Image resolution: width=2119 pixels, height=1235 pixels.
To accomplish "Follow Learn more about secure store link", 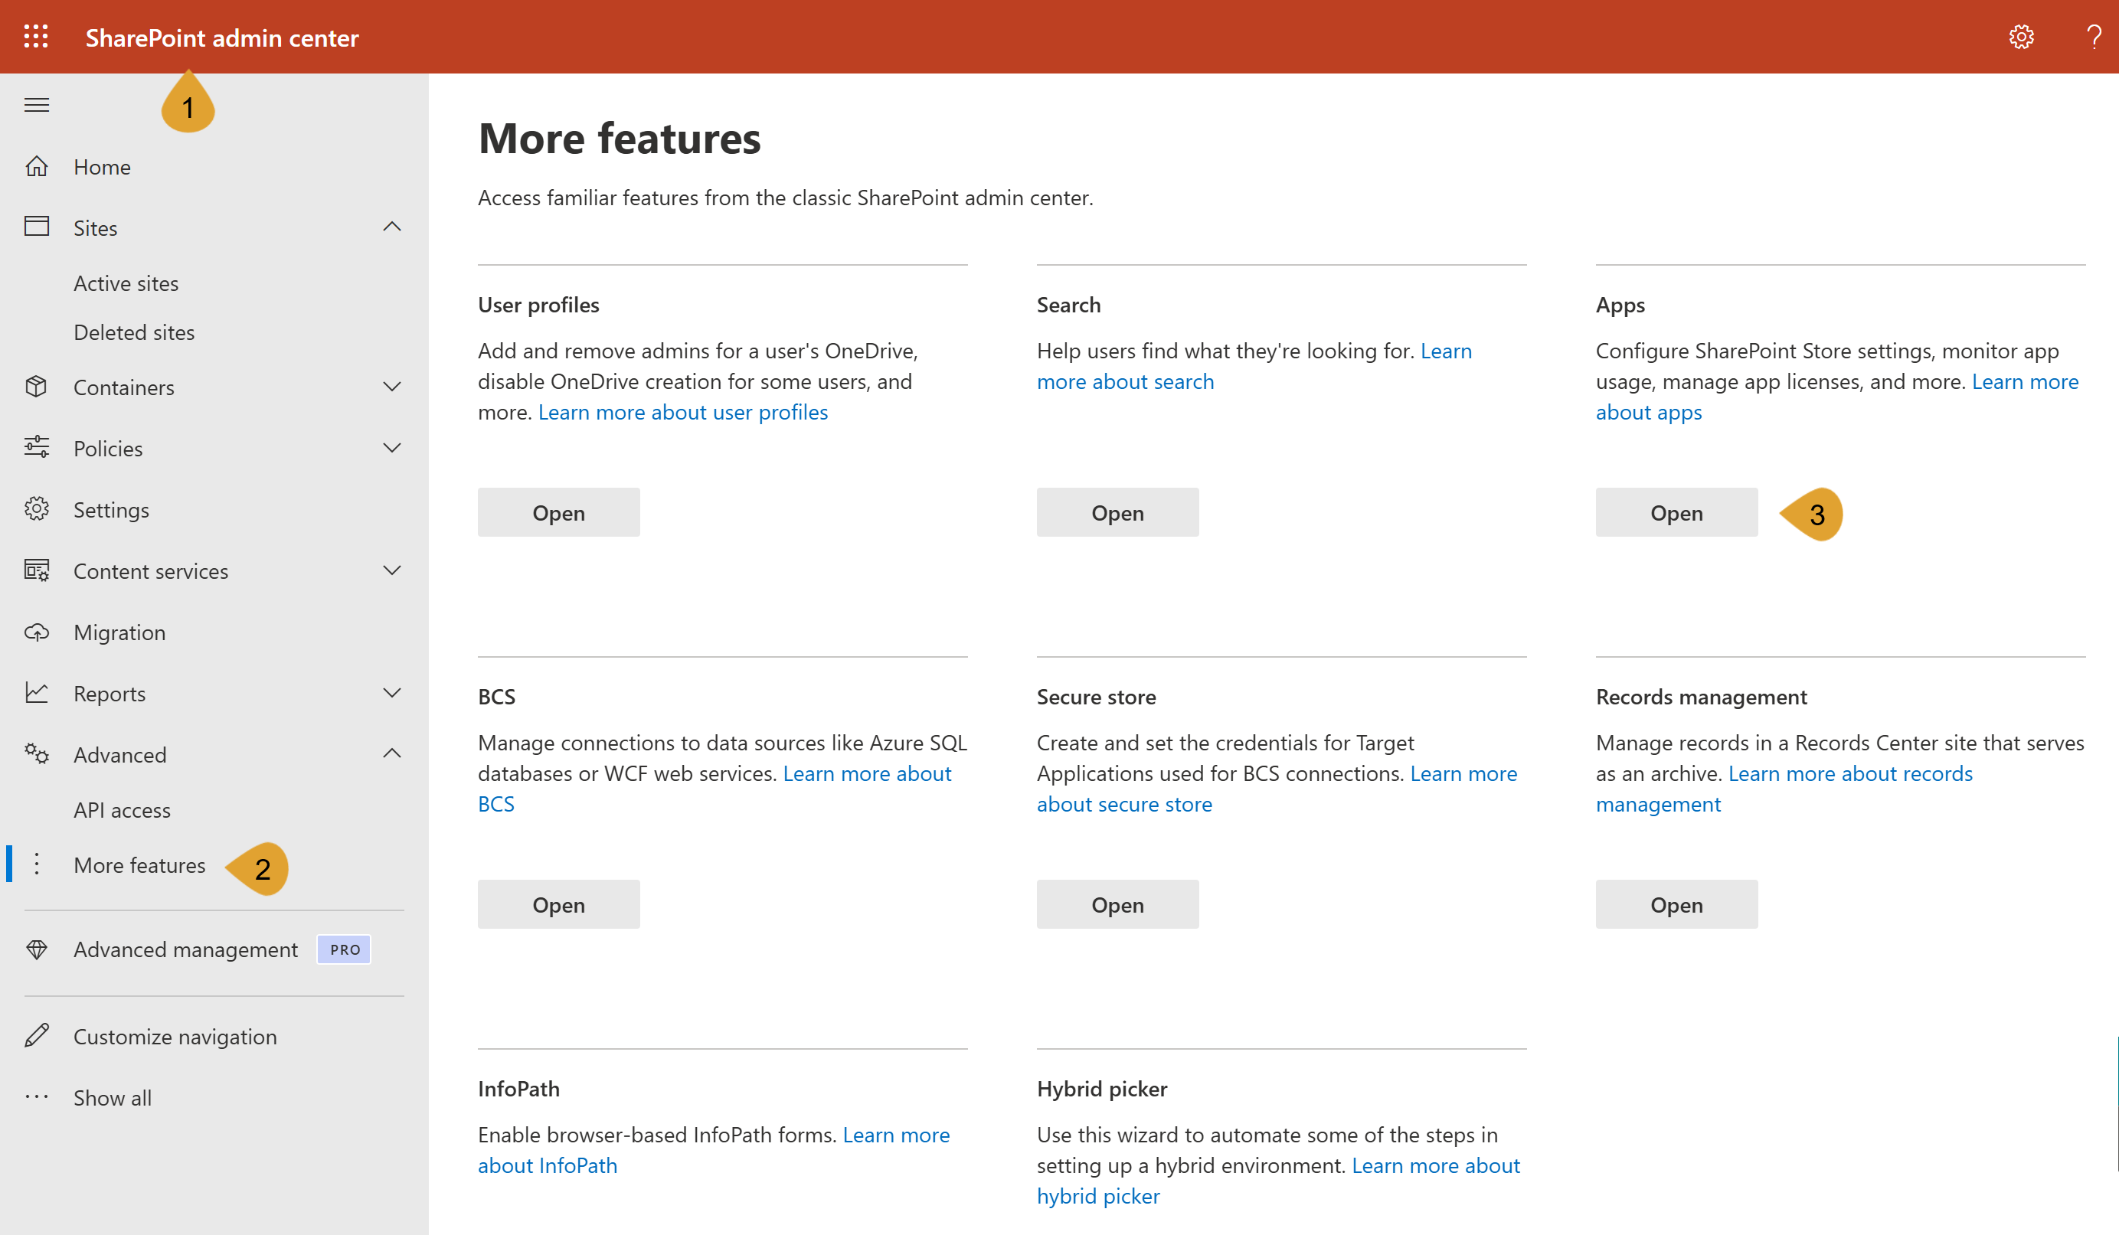I will 1124,804.
